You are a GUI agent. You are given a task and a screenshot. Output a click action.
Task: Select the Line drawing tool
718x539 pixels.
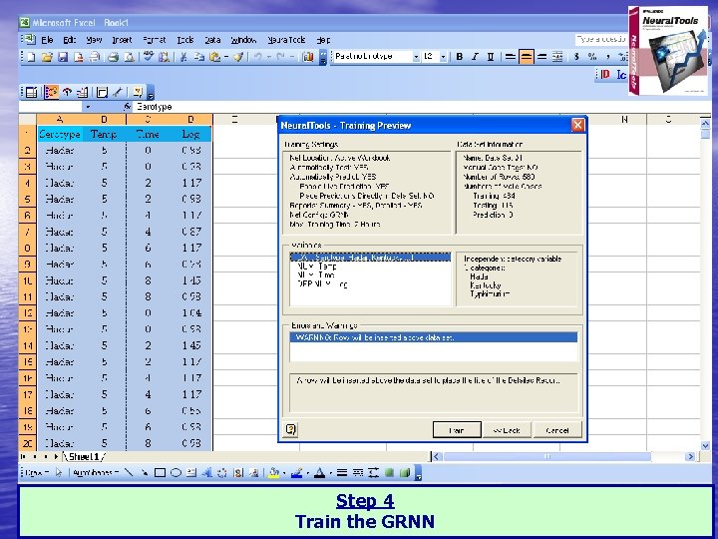[x=129, y=472]
